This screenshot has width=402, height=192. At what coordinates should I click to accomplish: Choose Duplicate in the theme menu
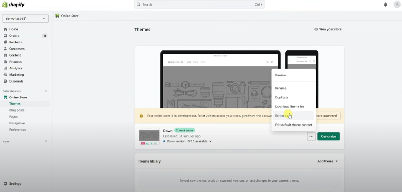coord(282,97)
